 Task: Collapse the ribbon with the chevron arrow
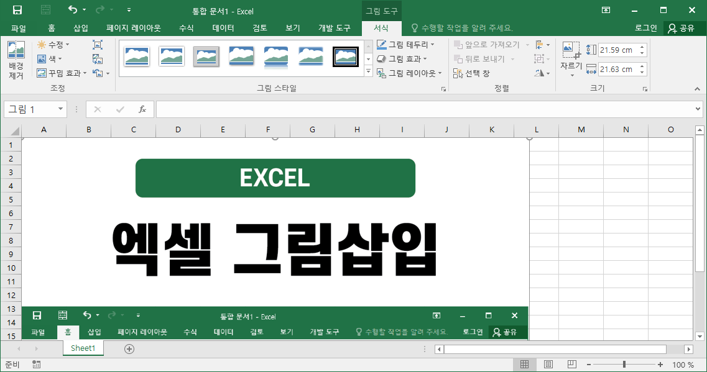697,89
